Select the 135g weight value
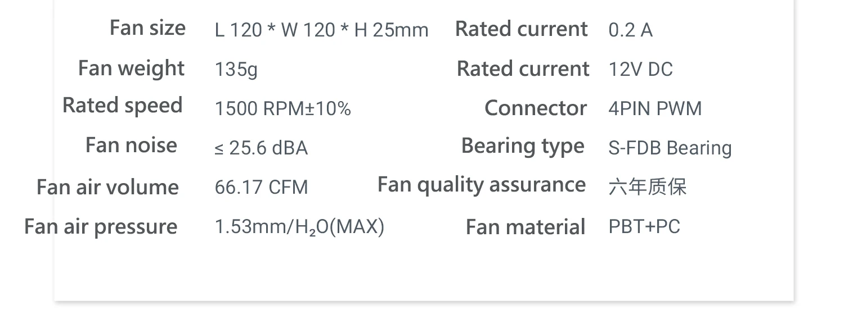844x319 pixels. click(236, 70)
